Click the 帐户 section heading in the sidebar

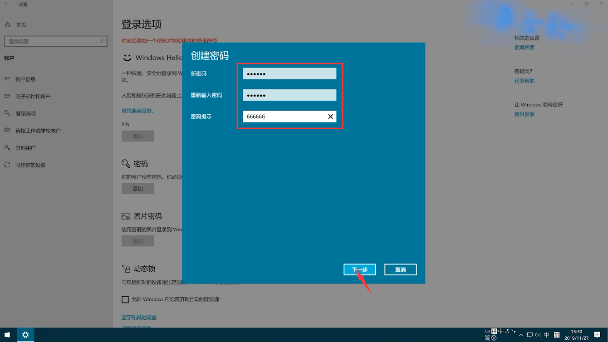pyautogui.click(x=10, y=58)
